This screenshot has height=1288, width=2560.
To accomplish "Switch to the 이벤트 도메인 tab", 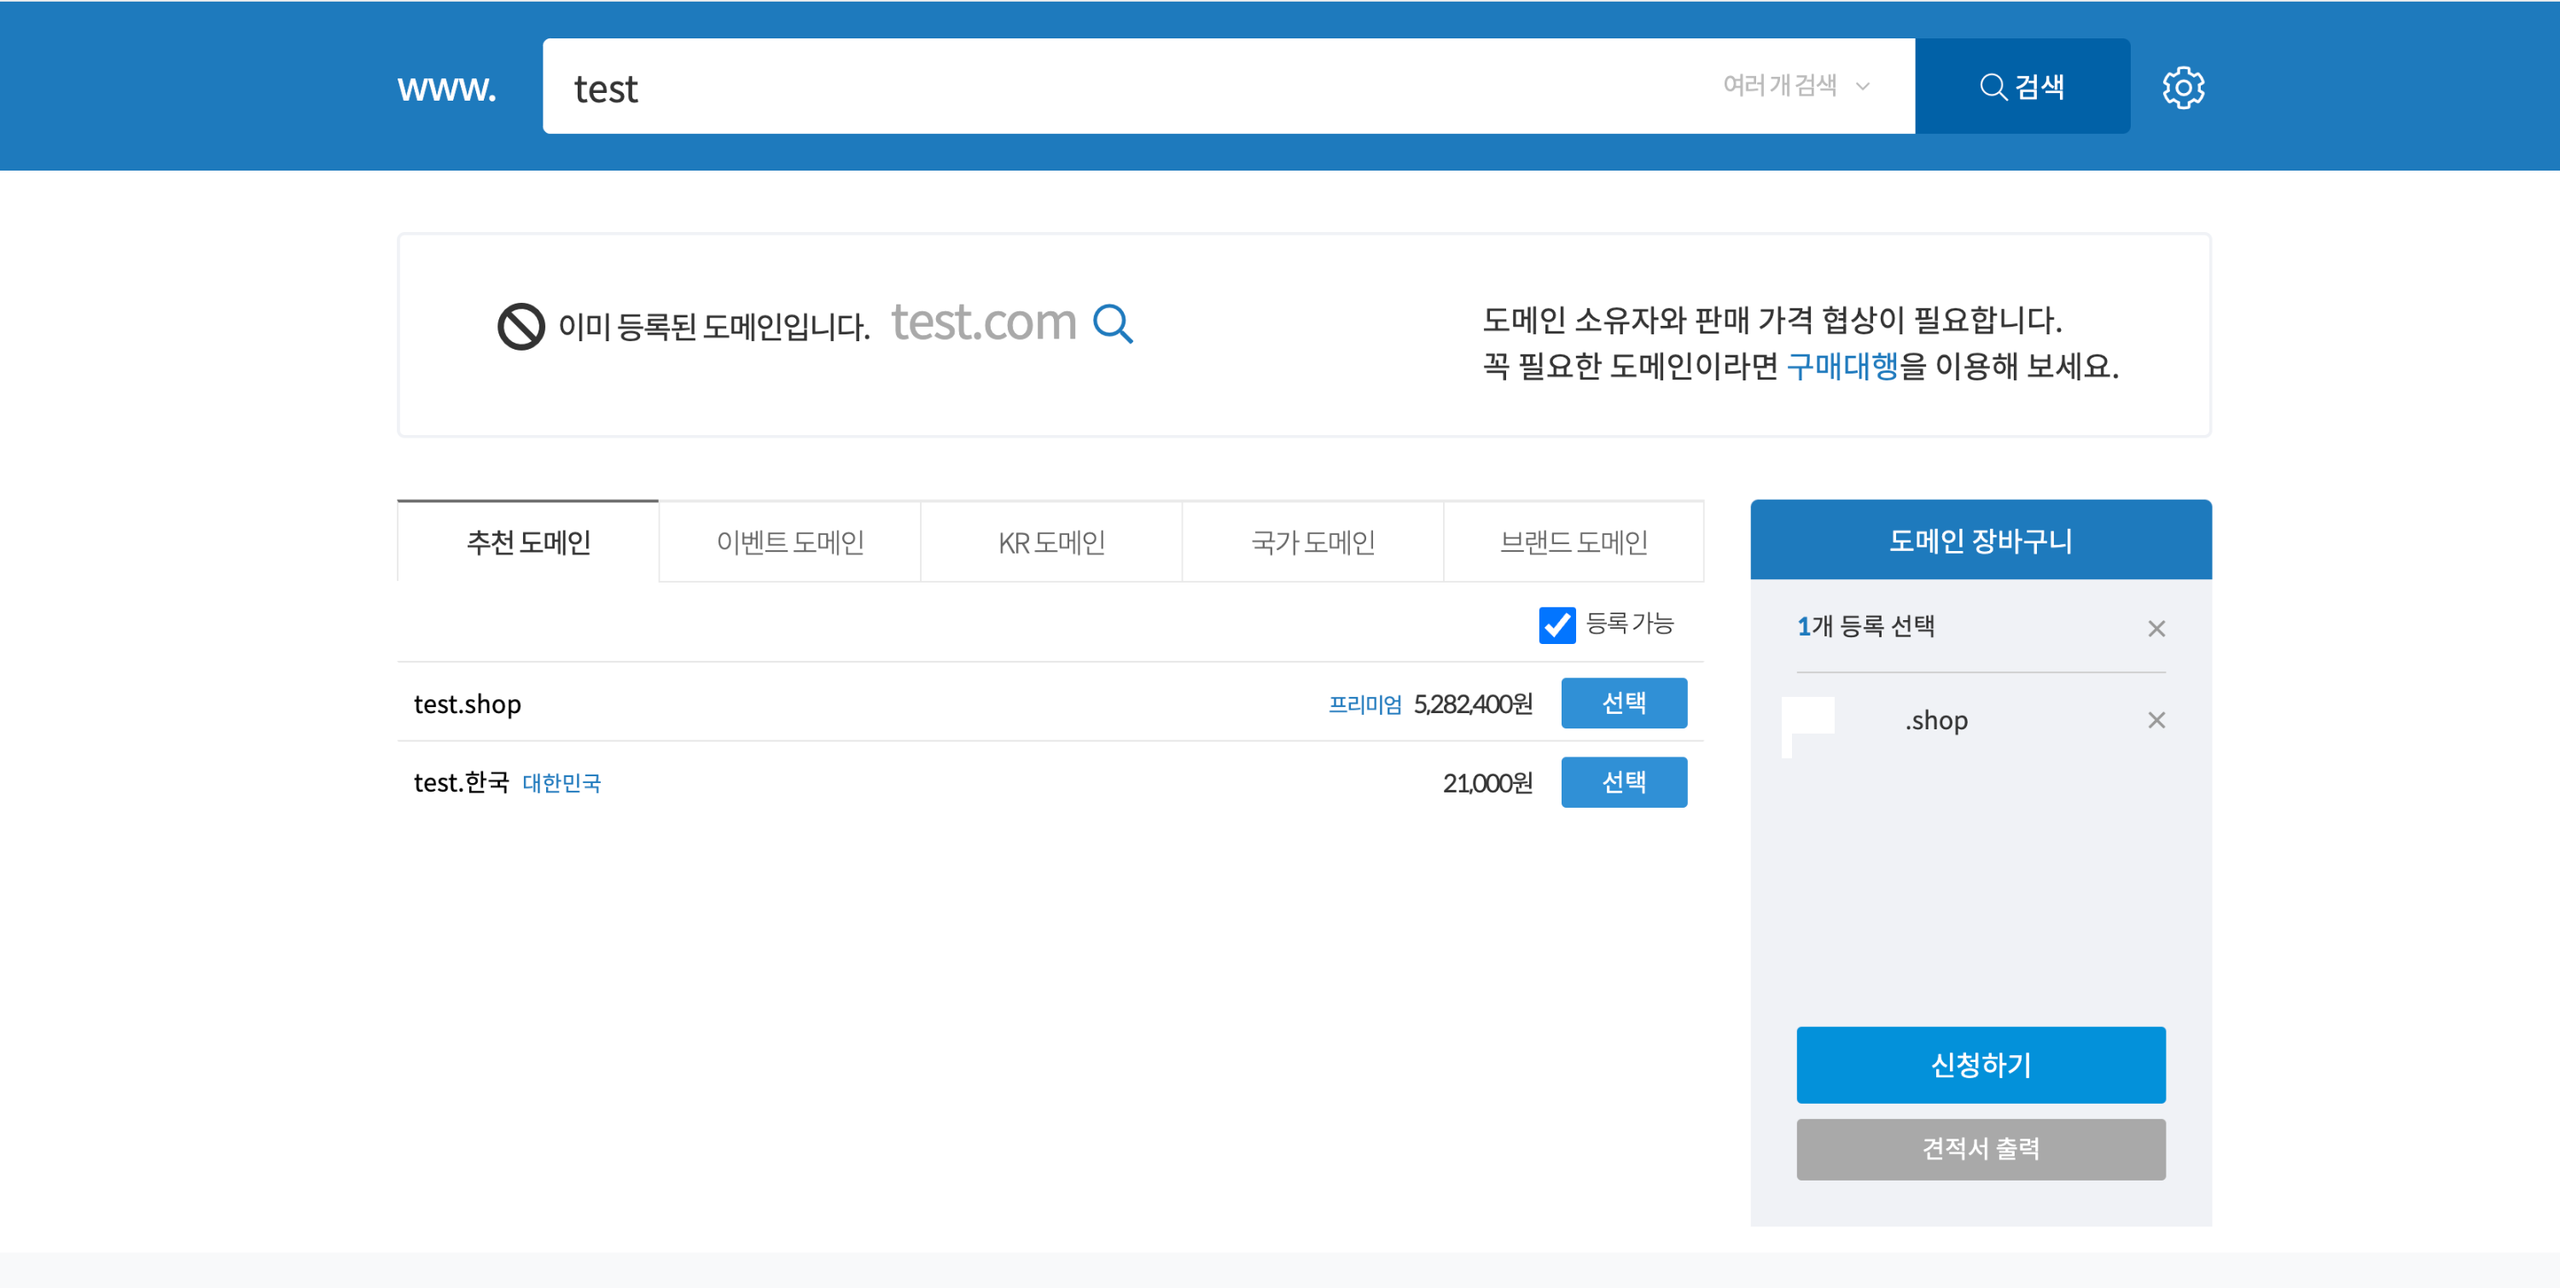I will [x=789, y=542].
